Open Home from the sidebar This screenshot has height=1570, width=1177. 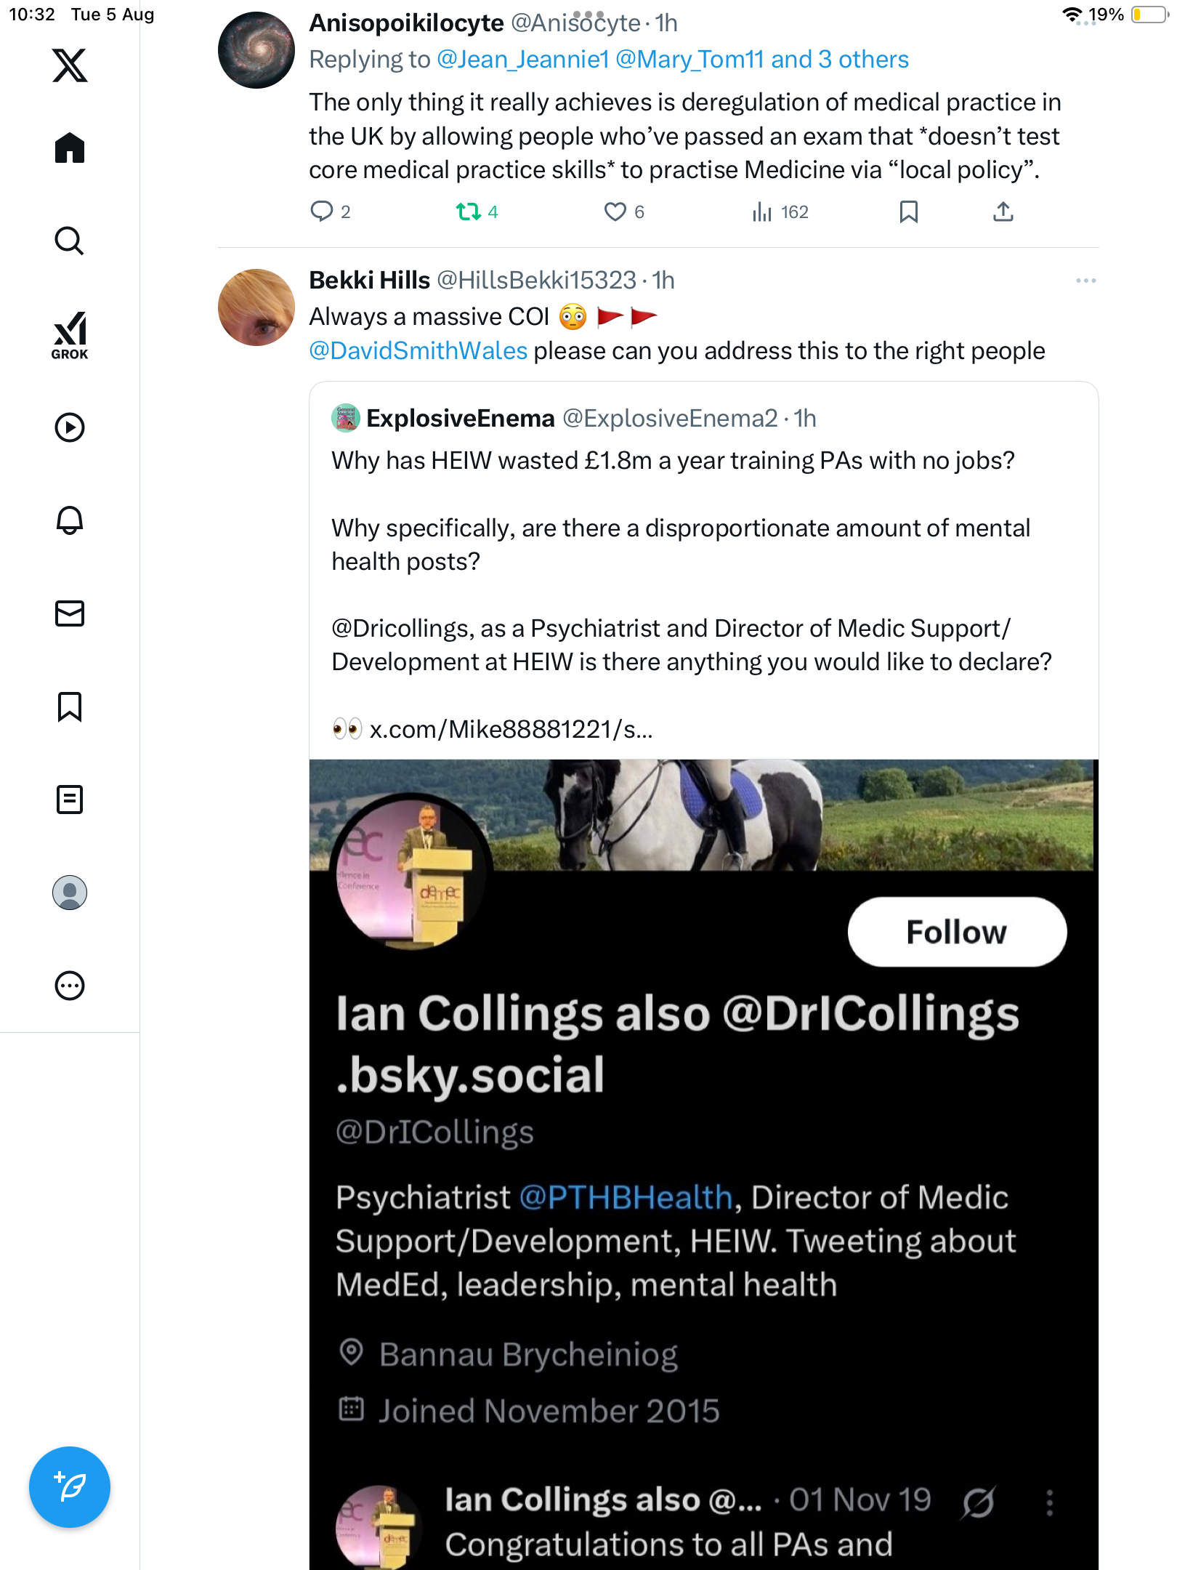pos(70,148)
